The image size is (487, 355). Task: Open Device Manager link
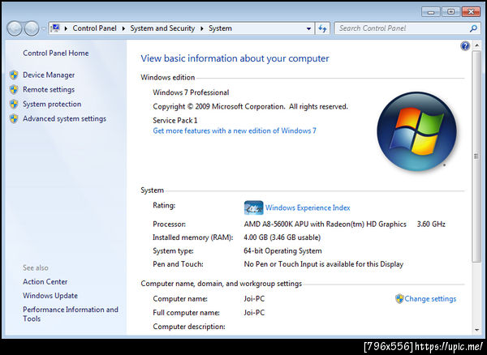49,75
